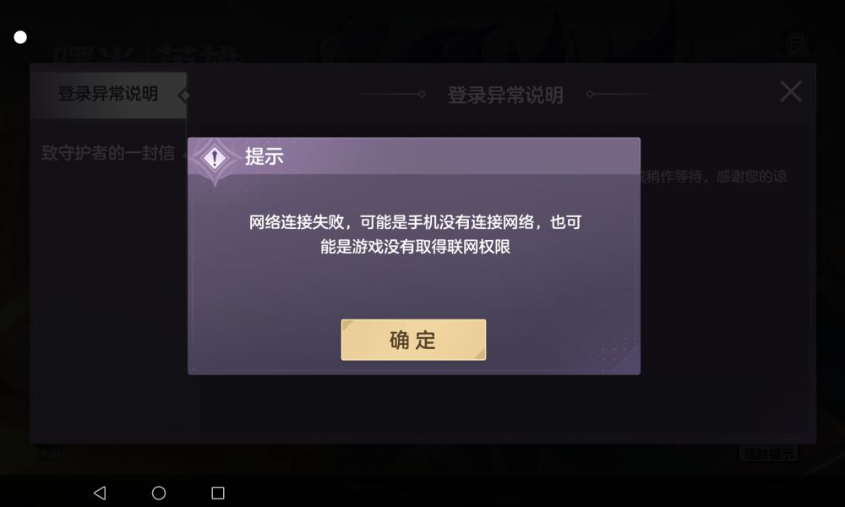Image resolution: width=845 pixels, height=507 pixels.
Task: Tap the Android home circle
Action: click(x=159, y=493)
